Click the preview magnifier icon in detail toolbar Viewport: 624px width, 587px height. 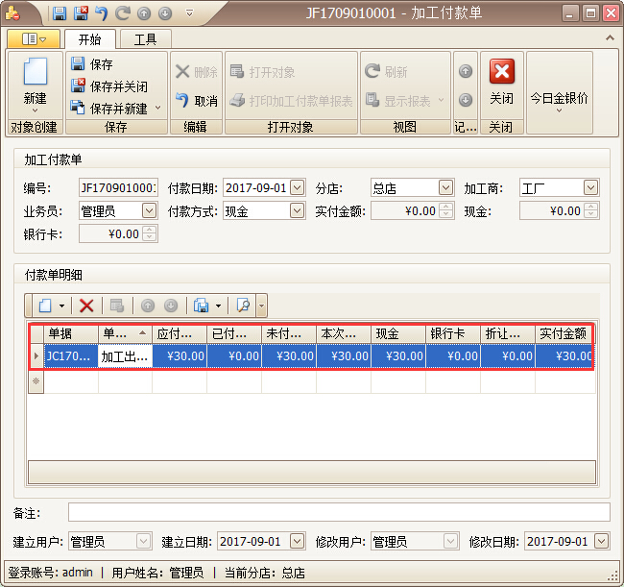click(x=243, y=306)
